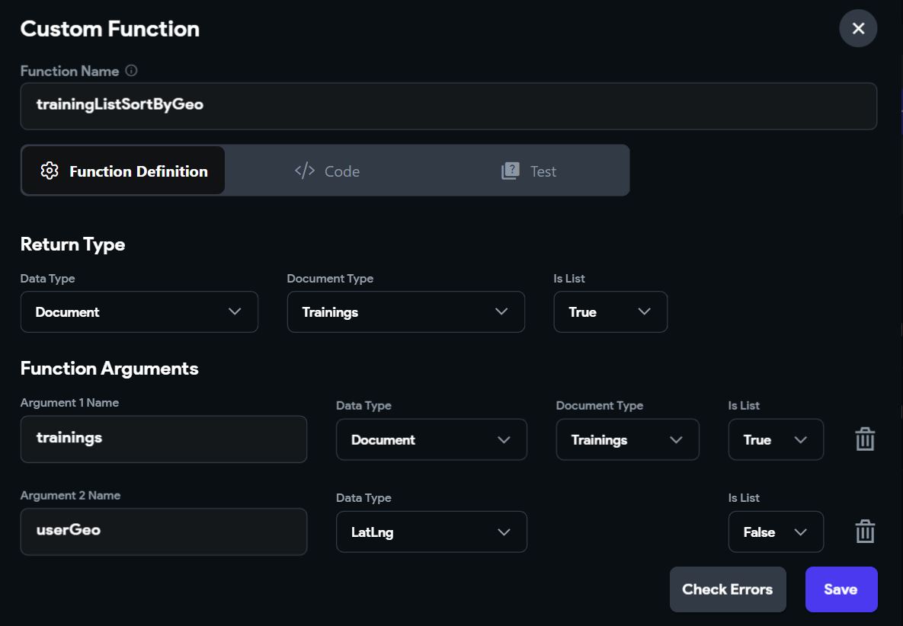The height and width of the screenshot is (626, 903).
Task: Switch to the Function Definition tab
Action: point(123,171)
